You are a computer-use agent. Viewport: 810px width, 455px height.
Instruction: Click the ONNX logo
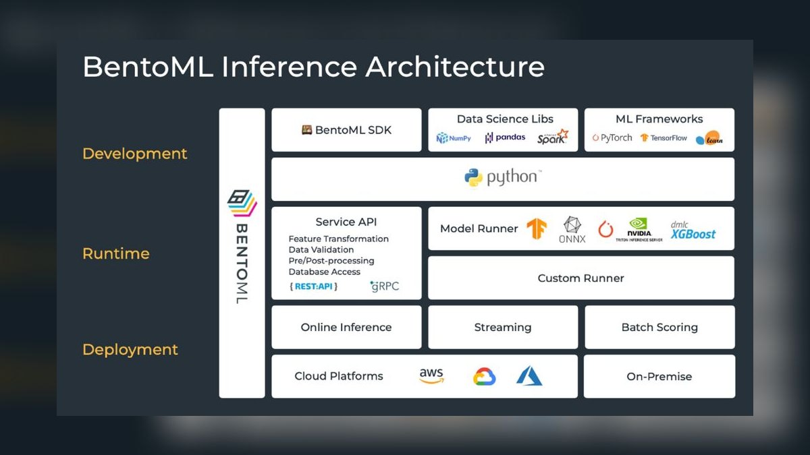coord(572,229)
